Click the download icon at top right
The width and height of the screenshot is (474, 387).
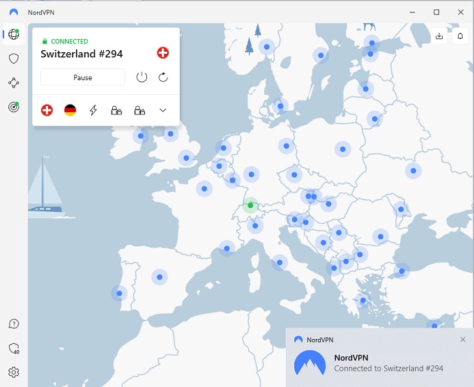pyautogui.click(x=439, y=36)
